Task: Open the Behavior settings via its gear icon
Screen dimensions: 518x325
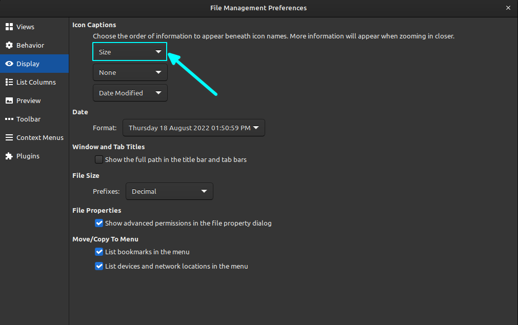Action: tap(9, 45)
